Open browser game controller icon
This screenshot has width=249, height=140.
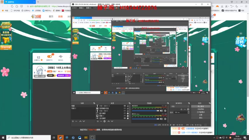click(x=217, y=6)
